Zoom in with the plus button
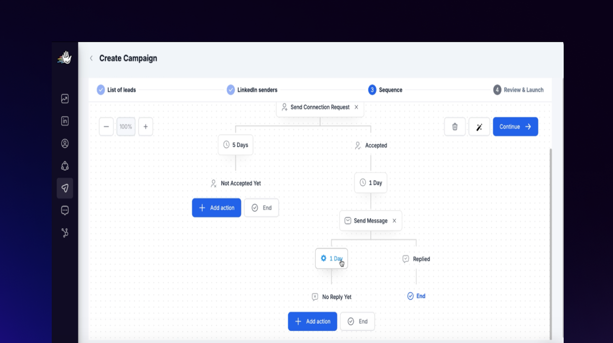 (x=146, y=127)
